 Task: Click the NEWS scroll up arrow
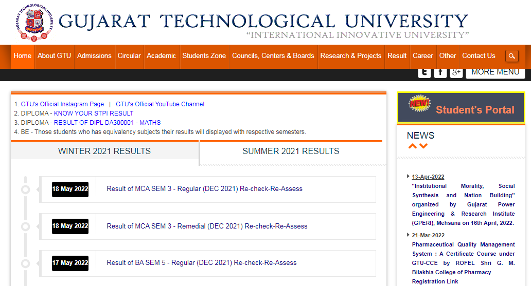[x=413, y=146]
